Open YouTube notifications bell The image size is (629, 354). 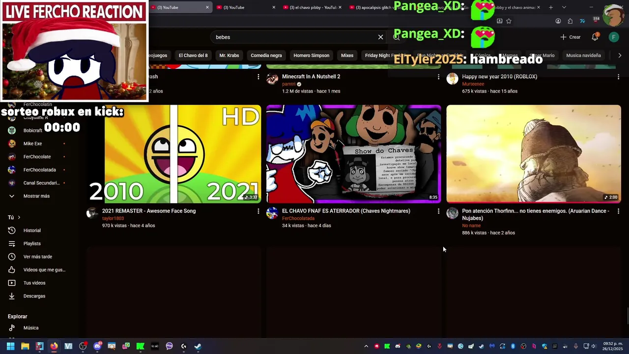[x=595, y=37]
